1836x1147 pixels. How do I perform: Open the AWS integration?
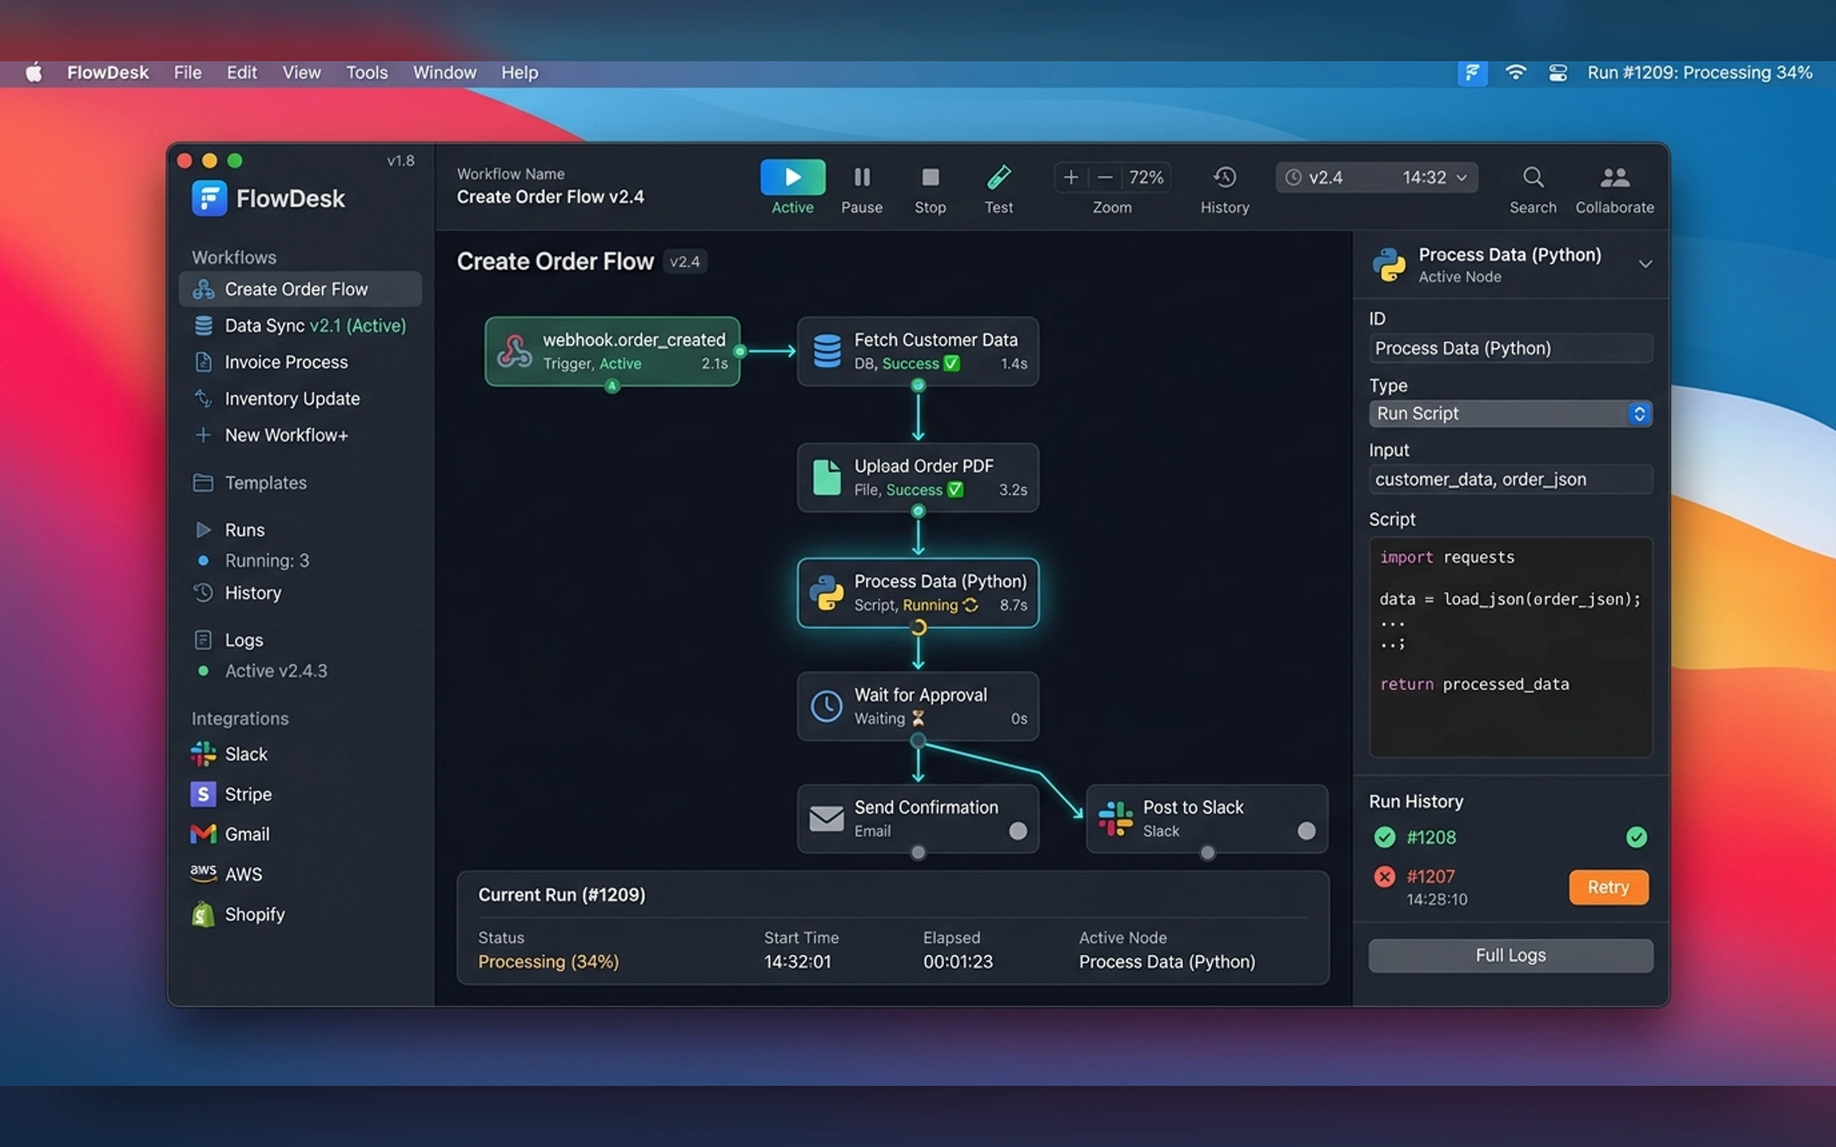226,874
